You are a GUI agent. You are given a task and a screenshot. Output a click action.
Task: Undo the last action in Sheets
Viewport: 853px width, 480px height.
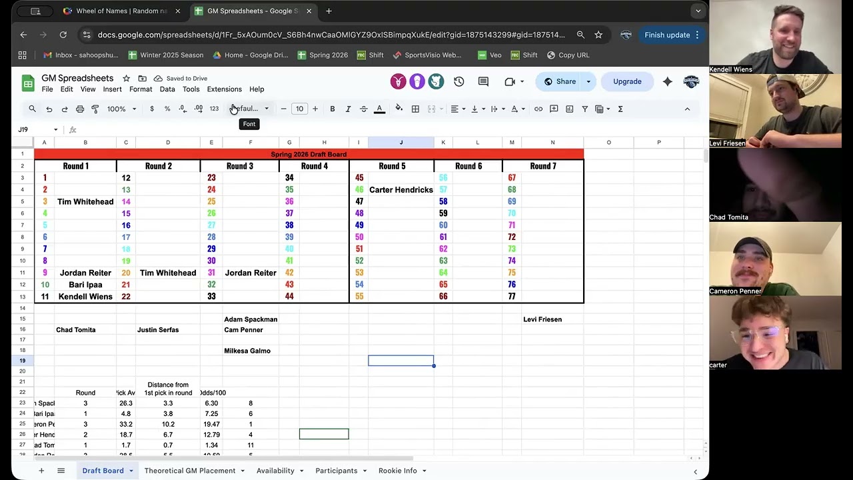tap(49, 109)
